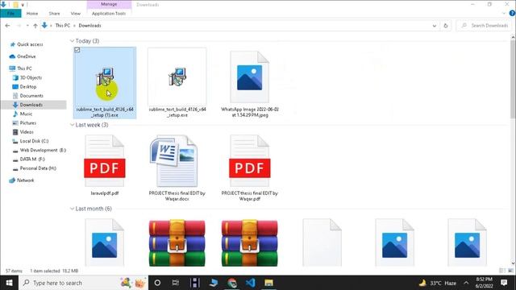Open the View ribbon tab
The height and width of the screenshot is (290, 516).
(x=75, y=14)
